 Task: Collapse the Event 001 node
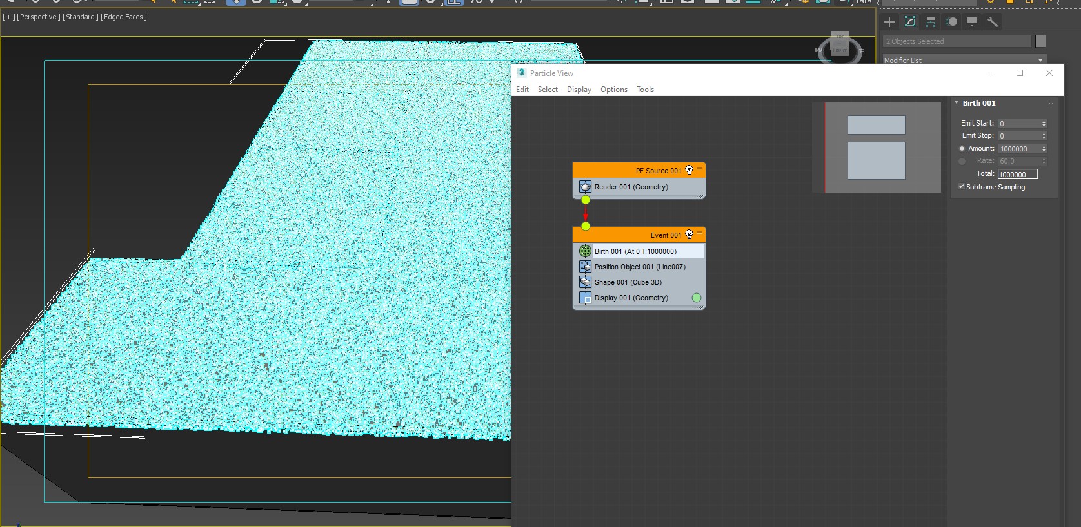tap(699, 233)
